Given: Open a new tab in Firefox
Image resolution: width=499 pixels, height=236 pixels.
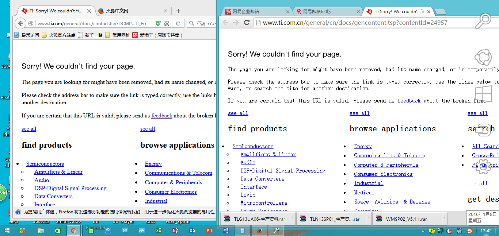Looking at the screenshot, I should coord(178,11).
